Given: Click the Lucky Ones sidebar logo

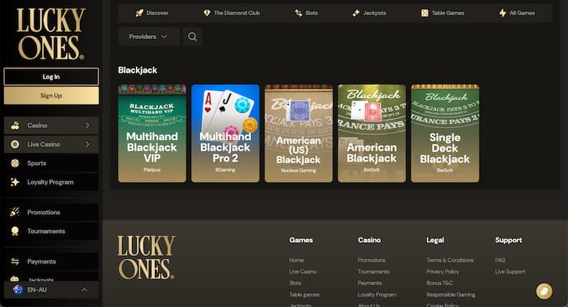Looking at the screenshot, I should (51, 34).
